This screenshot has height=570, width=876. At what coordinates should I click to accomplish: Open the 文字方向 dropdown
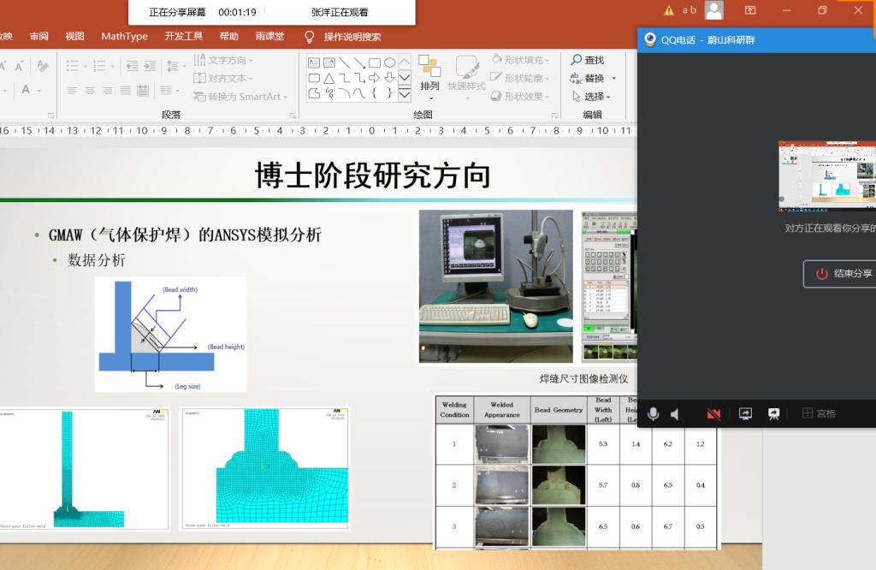[x=223, y=60]
